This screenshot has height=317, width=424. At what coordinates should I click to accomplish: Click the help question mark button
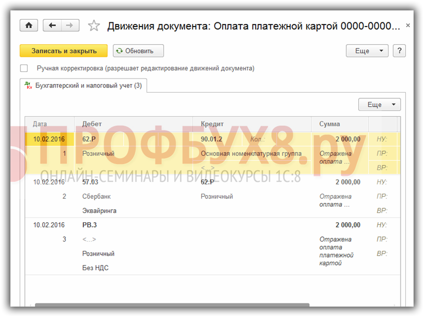[x=399, y=50]
